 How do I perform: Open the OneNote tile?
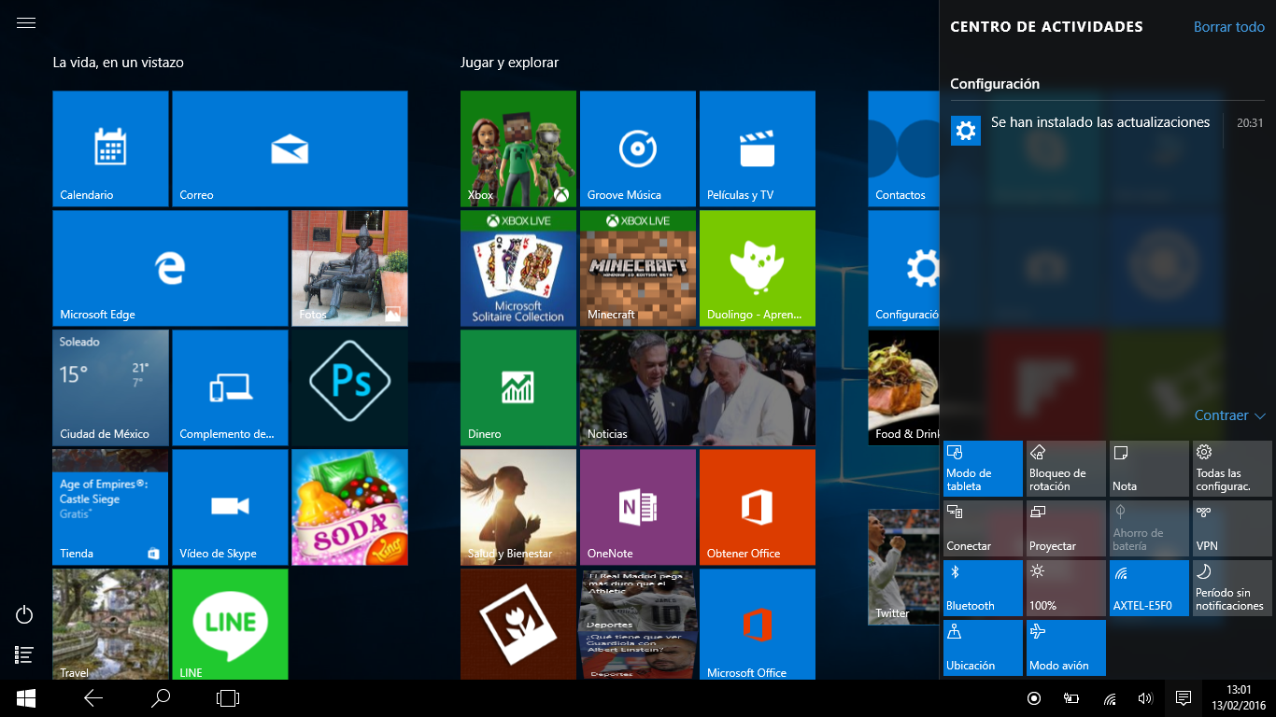638,507
